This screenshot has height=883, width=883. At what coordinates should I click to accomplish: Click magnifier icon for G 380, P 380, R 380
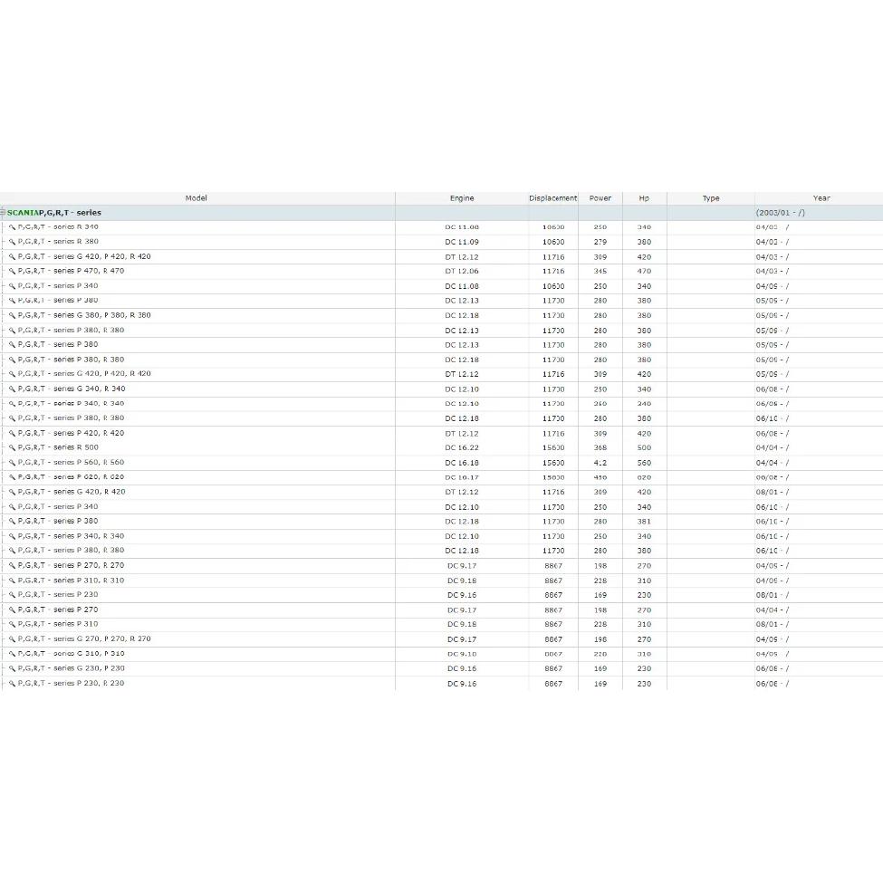[12, 315]
